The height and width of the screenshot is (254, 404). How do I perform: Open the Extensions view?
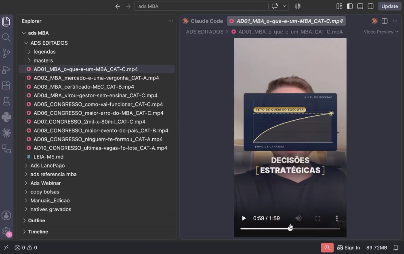[6, 85]
